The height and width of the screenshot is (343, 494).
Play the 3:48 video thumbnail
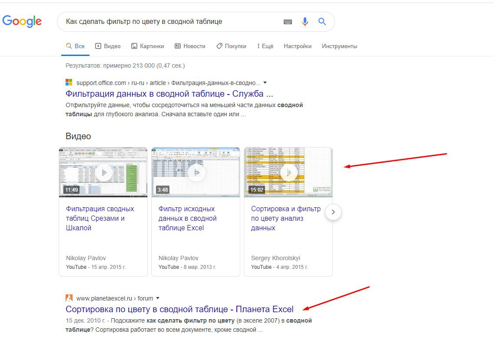pos(196,172)
